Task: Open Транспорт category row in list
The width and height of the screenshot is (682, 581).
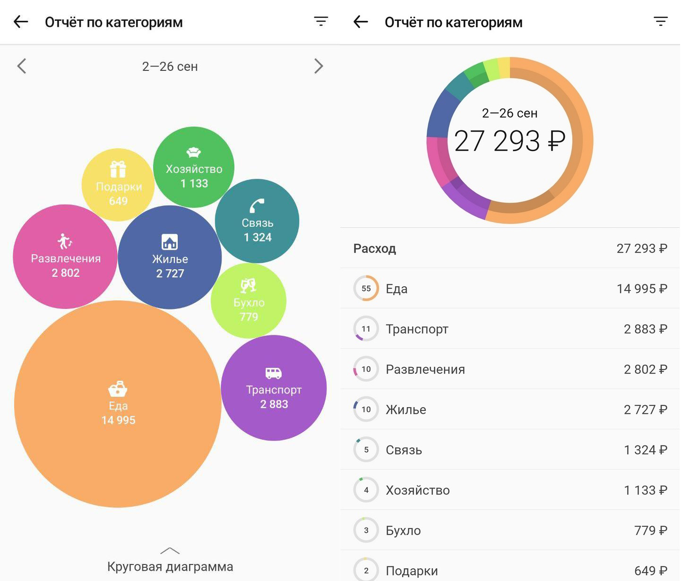Action: (510, 329)
